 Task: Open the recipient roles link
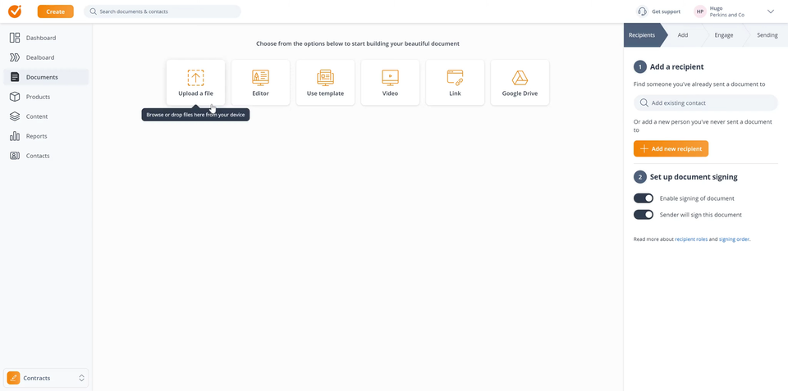[690, 239]
